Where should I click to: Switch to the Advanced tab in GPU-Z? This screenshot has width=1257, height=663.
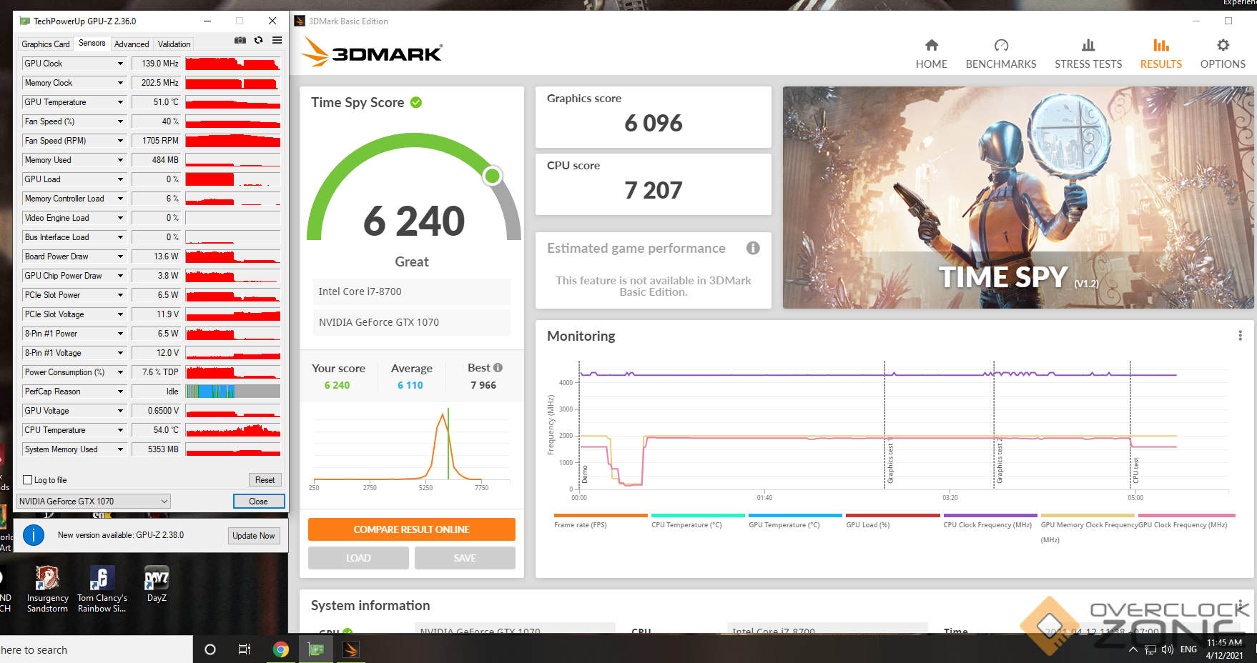pos(132,44)
